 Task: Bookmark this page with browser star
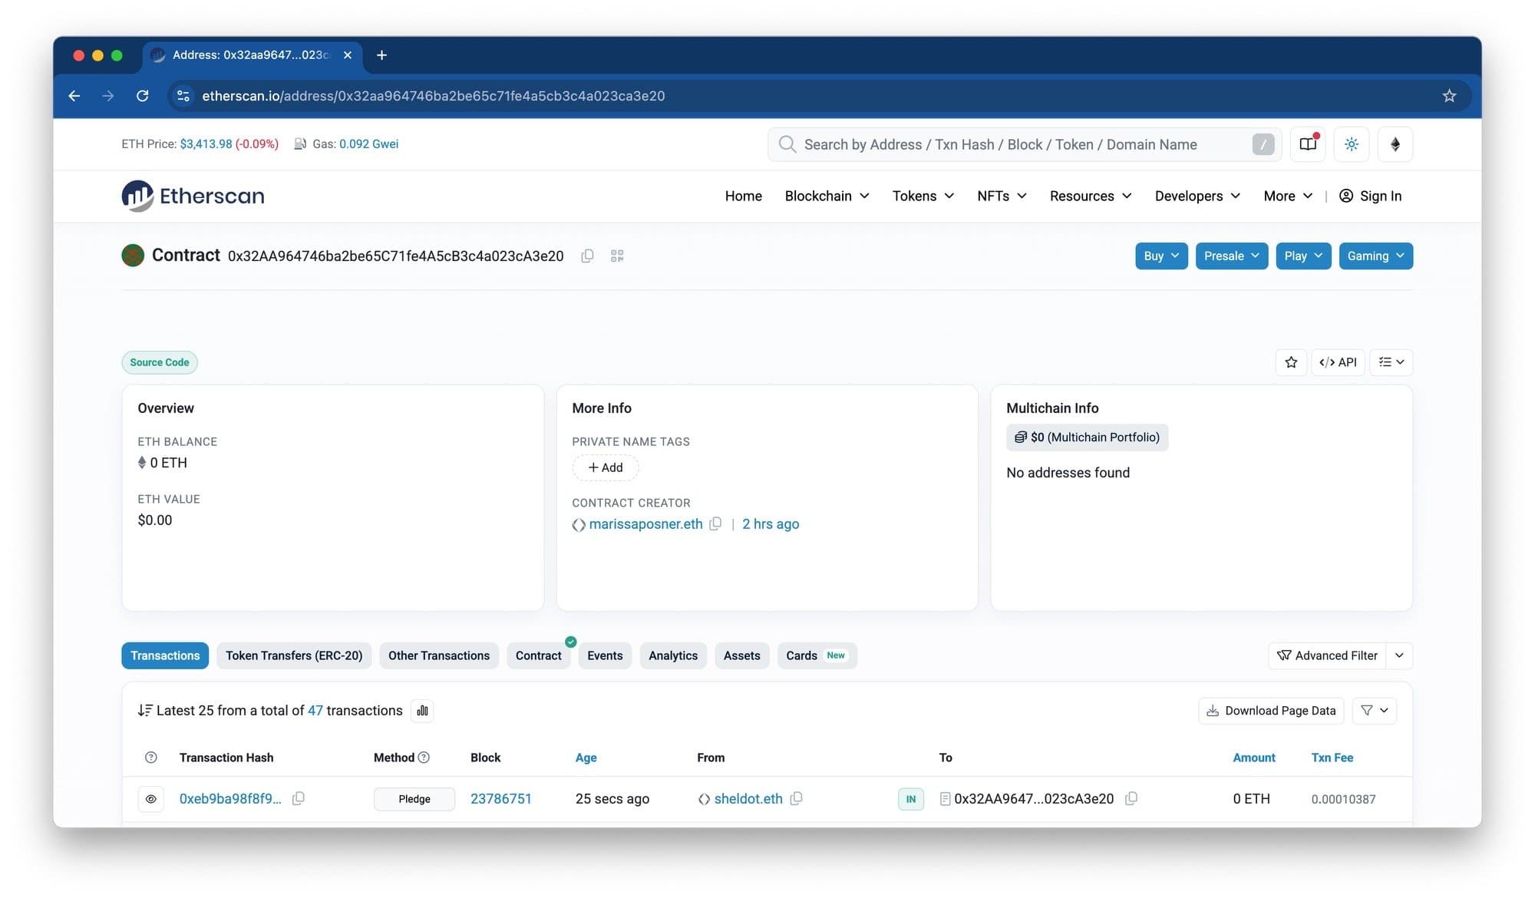tap(1449, 96)
